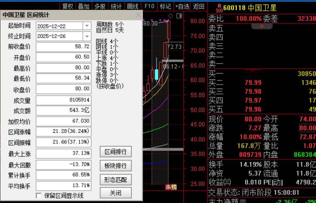This screenshot has height=203, width=316.
Task: Select the 开盘价 value 60.50
Action: [x=64, y=57]
